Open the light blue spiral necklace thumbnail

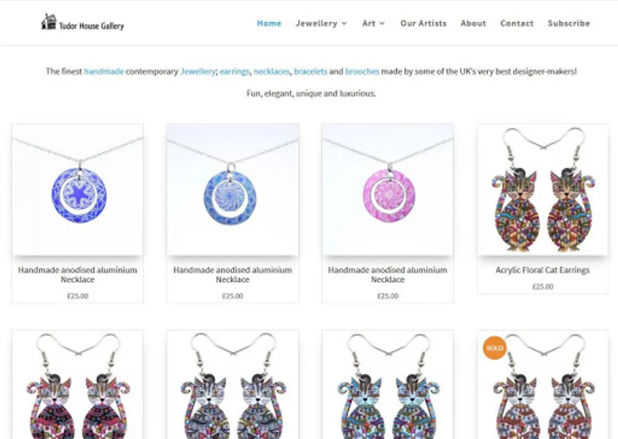tap(232, 190)
